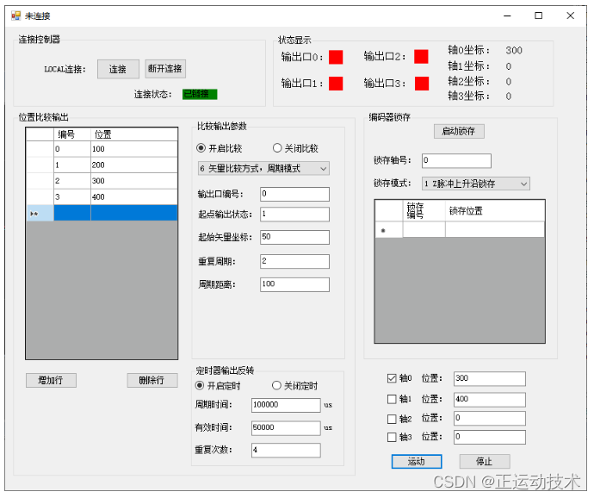Click position cell 100 in row 0
The height and width of the screenshot is (498, 594).
click(x=133, y=149)
